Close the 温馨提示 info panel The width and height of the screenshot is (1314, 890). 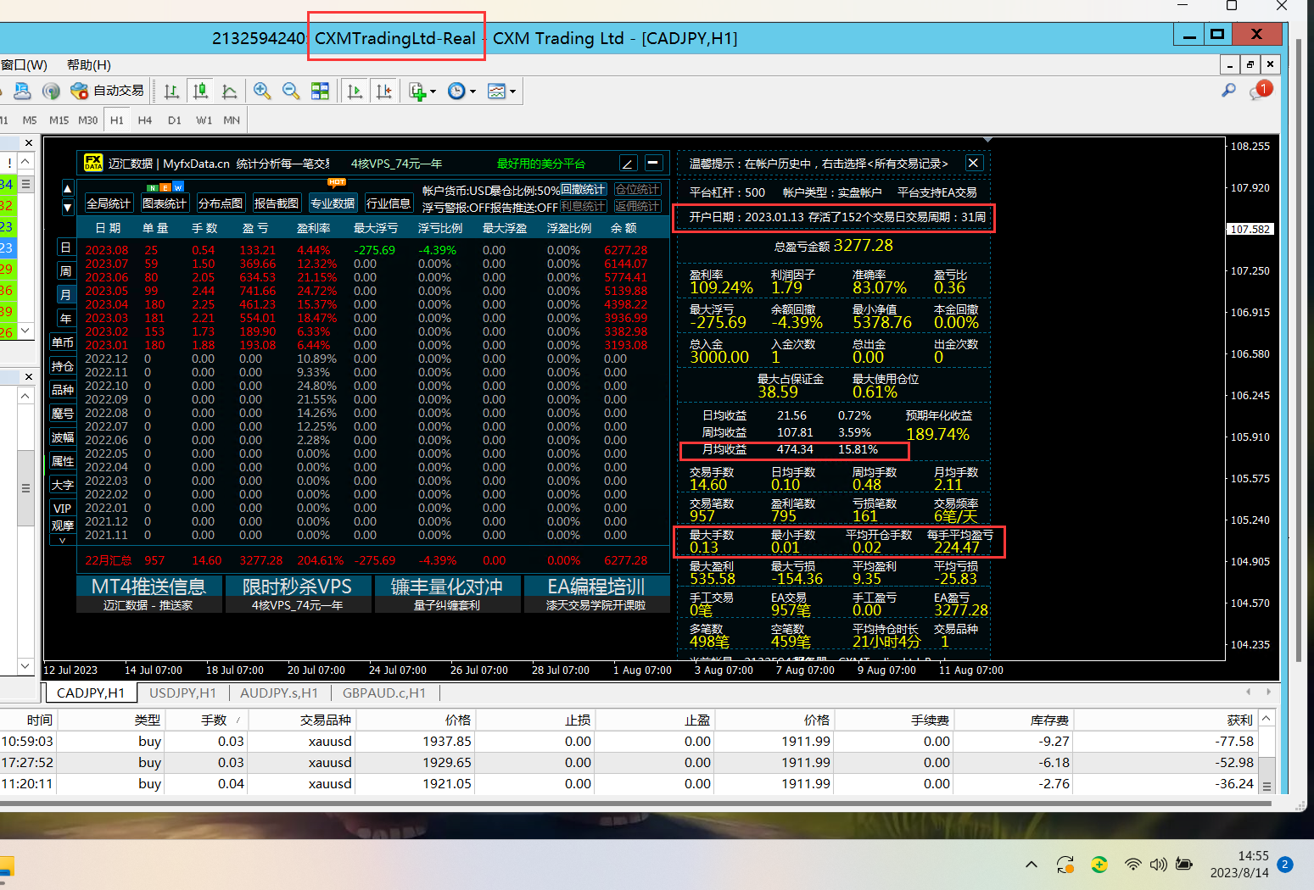[974, 163]
